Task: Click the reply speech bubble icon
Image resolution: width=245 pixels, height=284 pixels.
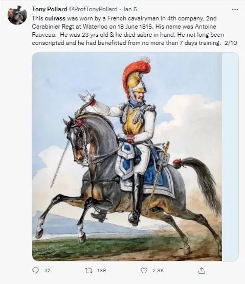Action: (35, 270)
